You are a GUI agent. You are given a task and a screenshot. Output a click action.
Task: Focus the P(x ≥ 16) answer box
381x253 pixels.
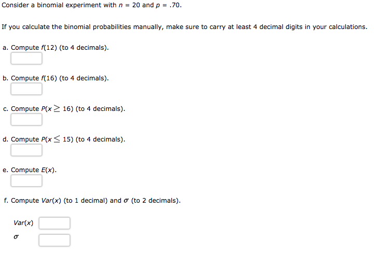click(x=26, y=119)
